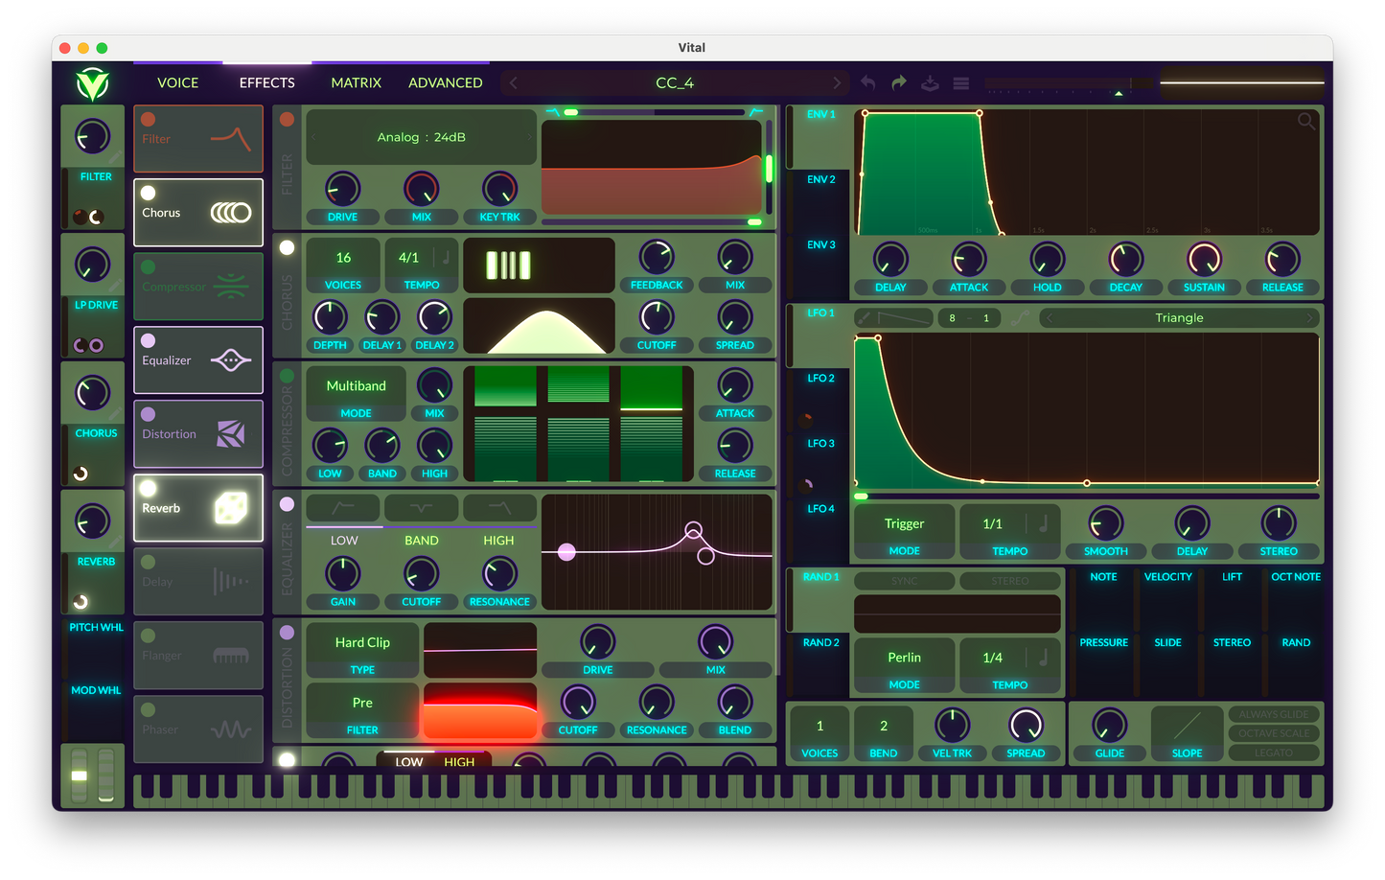Click the envelope magnifying glass icon
1385x880 pixels.
1306,122
